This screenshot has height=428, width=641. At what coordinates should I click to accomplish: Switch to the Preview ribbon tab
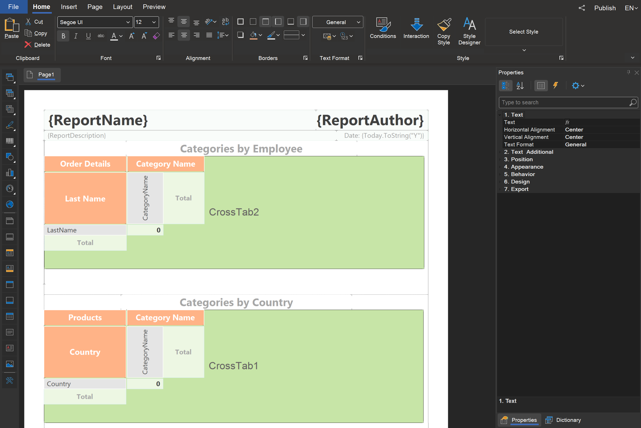pyautogui.click(x=154, y=7)
